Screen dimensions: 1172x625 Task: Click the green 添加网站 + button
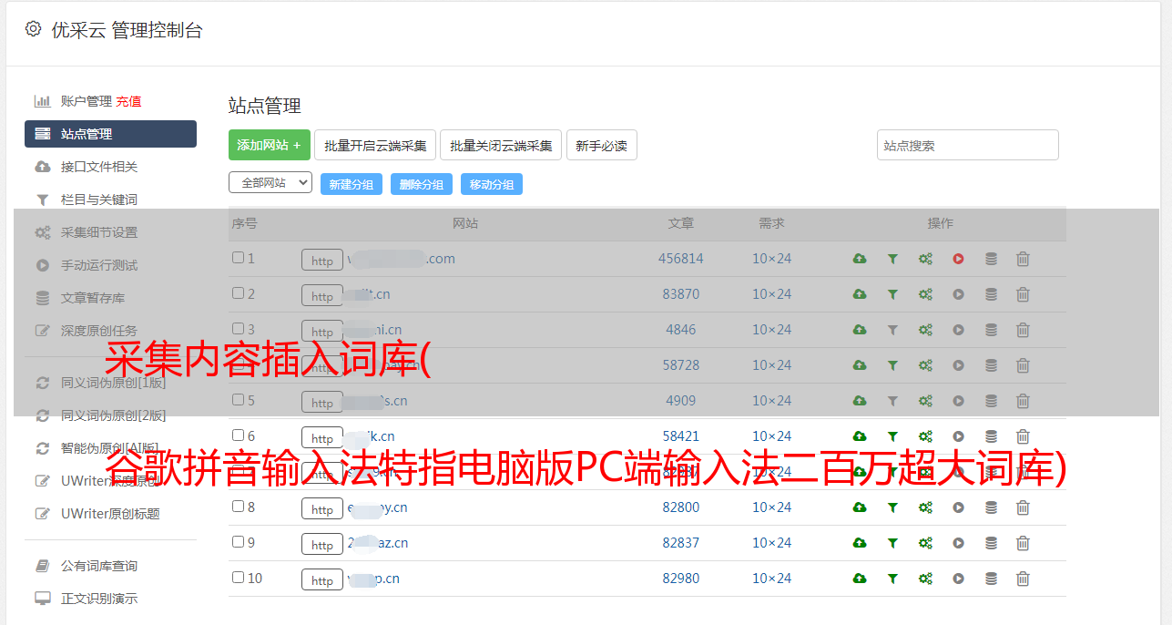270,145
